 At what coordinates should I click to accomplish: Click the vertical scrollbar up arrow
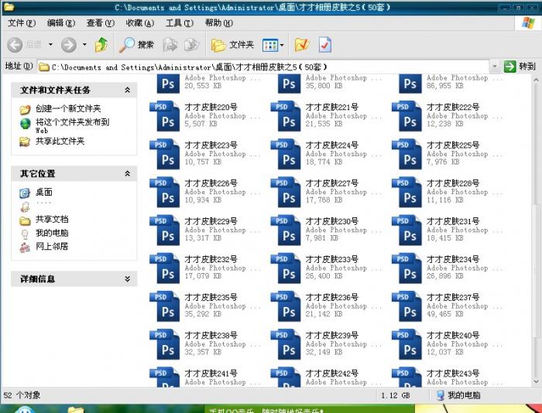(x=536, y=80)
